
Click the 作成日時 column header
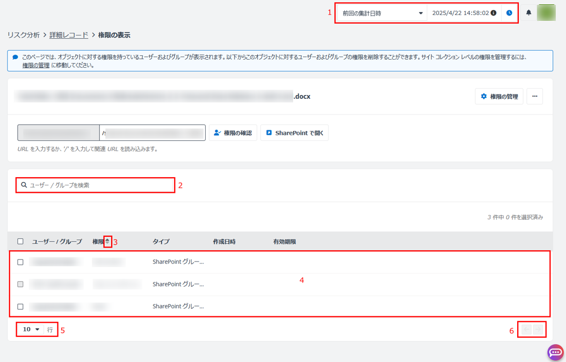click(x=224, y=242)
